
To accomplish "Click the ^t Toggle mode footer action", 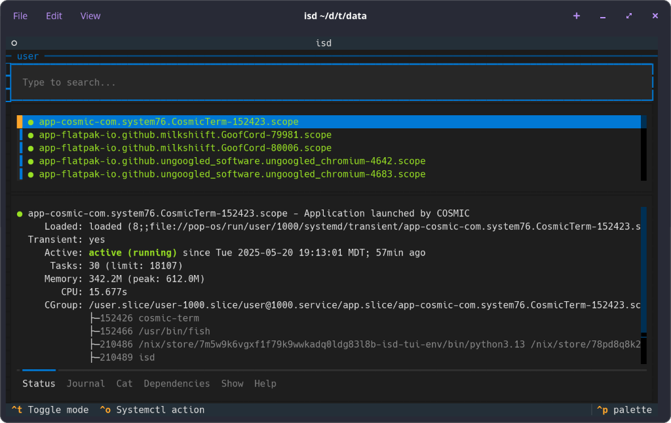I will point(50,410).
